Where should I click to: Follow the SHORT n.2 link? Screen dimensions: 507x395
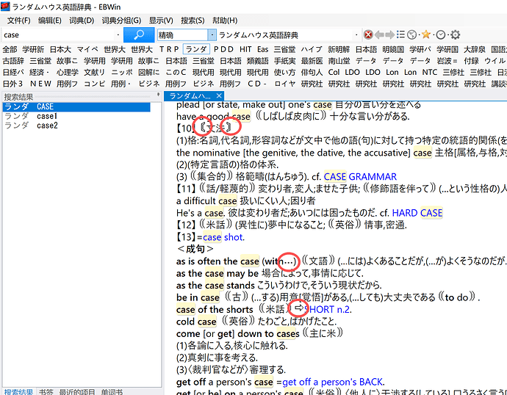[328, 309]
